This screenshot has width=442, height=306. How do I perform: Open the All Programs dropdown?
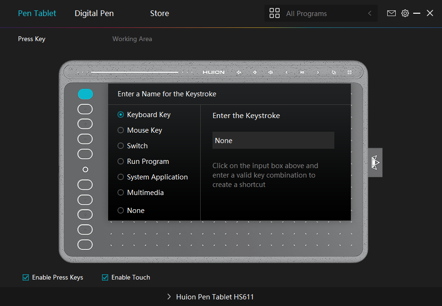321,13
